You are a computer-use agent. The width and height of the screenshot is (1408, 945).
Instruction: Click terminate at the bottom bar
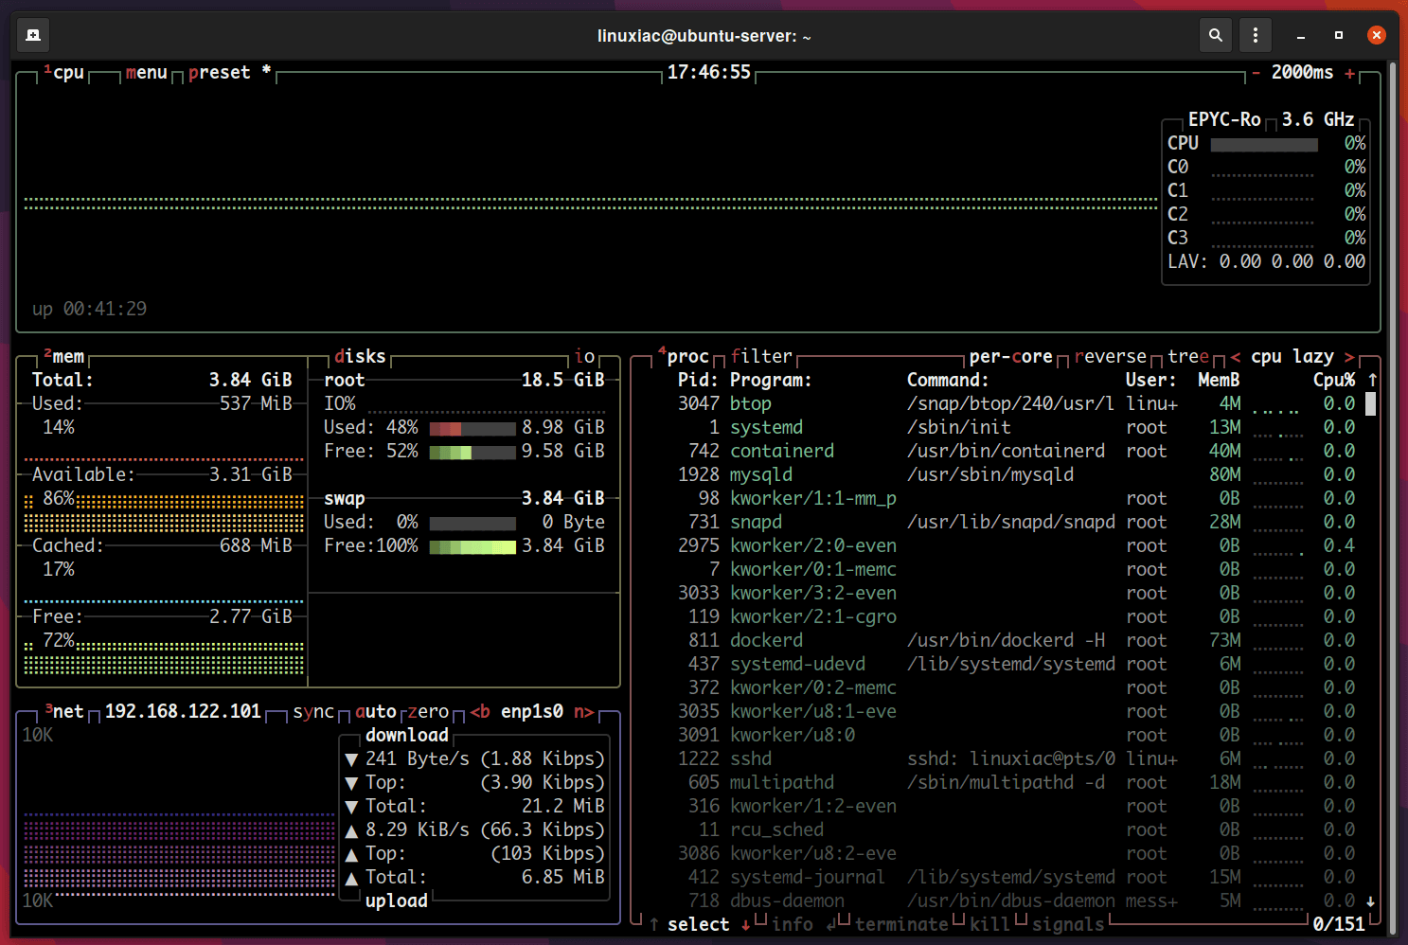901,924
